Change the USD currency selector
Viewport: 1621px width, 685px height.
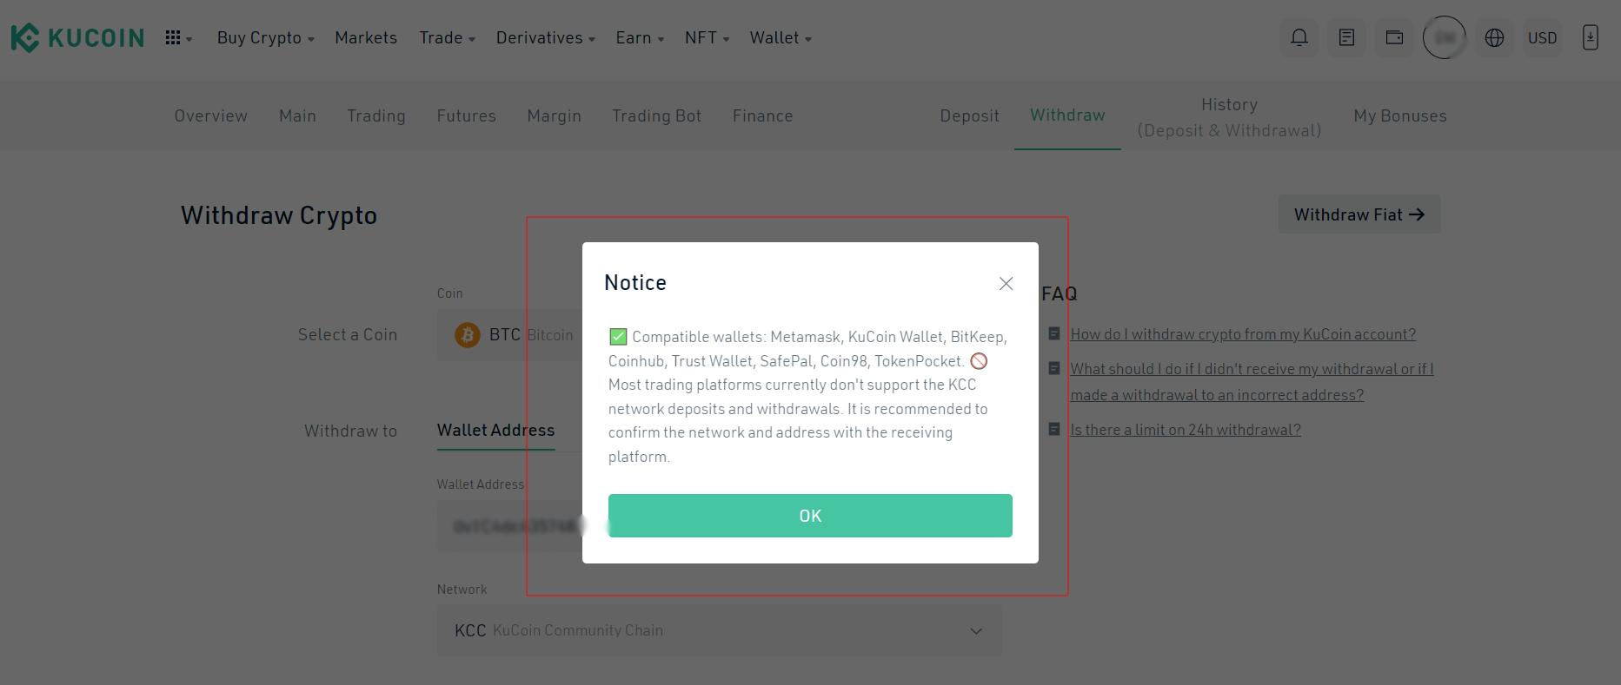coord(1542,38)
